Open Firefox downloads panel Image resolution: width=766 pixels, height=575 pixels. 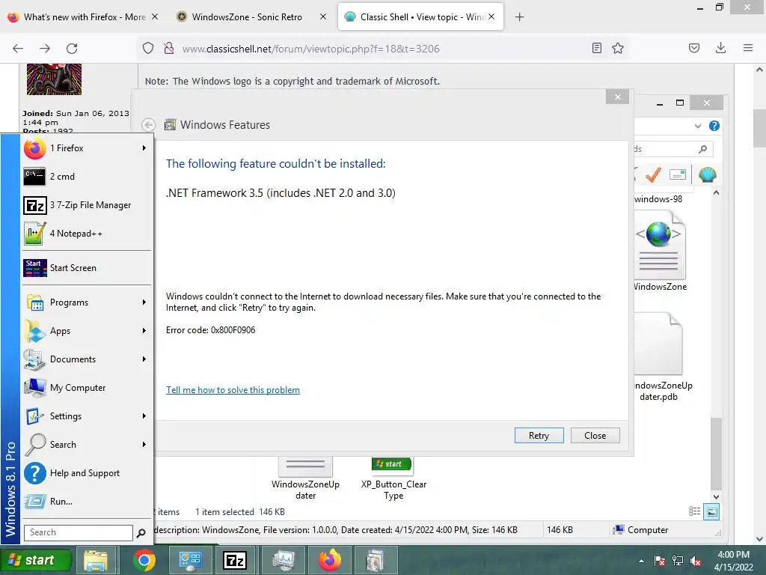tap(720, 48)
